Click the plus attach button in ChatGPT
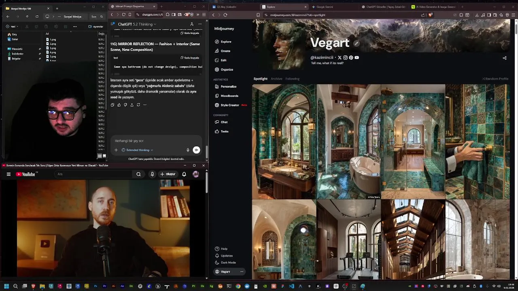This screenshot has width=518, height=291. (x=116, y=150)
